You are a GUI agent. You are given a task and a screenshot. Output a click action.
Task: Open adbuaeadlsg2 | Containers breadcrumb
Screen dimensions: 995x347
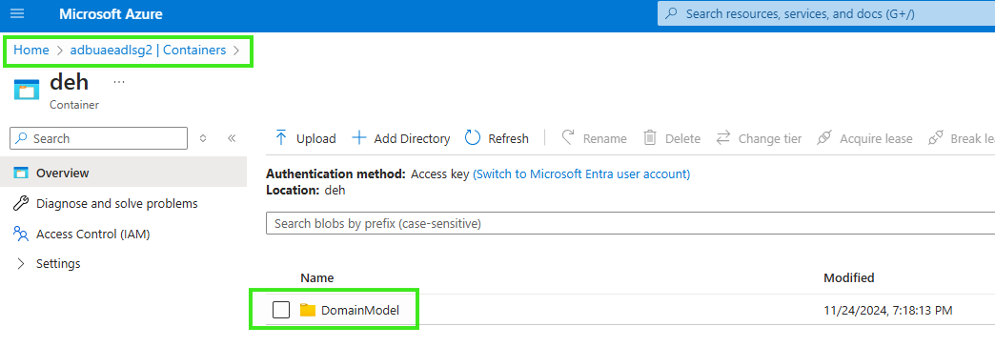pos(148,51)
